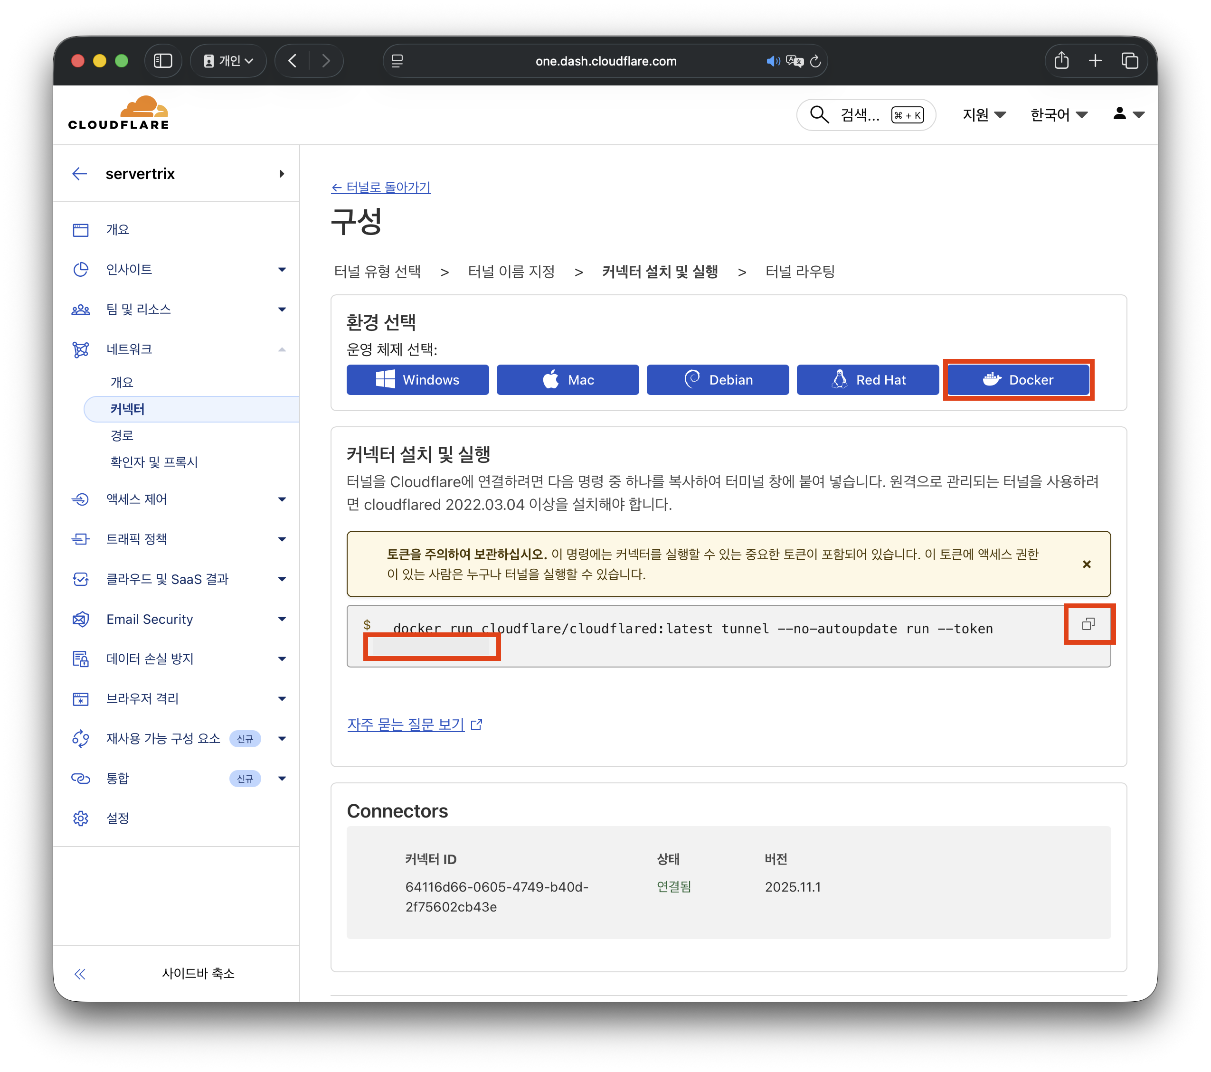The height and width of the screenshot is (1072, 1211).
Task: Expand the 액세스 제어 sidebar section
Action: coord(282,499)
